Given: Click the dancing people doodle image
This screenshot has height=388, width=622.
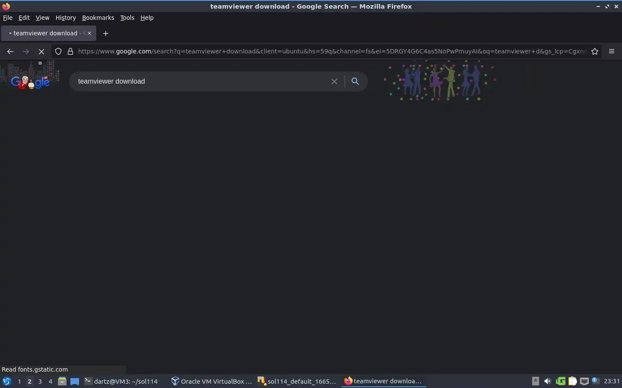Looking at the screenshot, I should click(x=441, y=81).
